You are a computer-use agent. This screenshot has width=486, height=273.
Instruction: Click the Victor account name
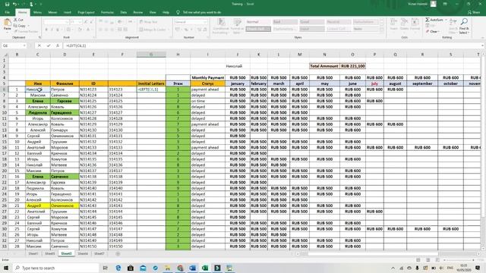[418, 4]
